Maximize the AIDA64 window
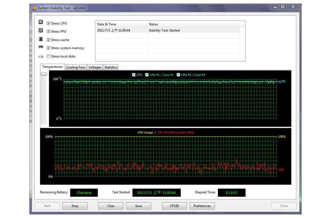327x218 pixels. pyautogui.click(x=283, y=7)
